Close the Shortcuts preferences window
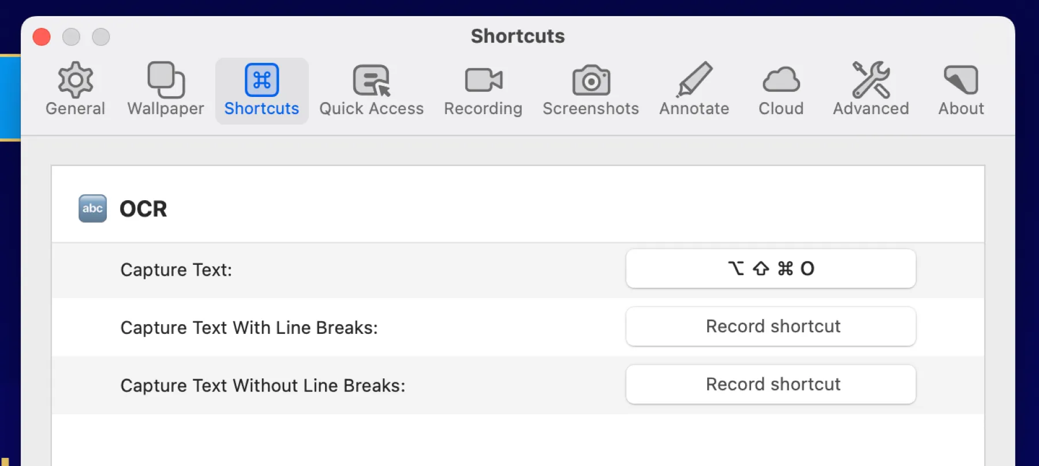The width and height of the screenshot is (1039, 466). 41,36
